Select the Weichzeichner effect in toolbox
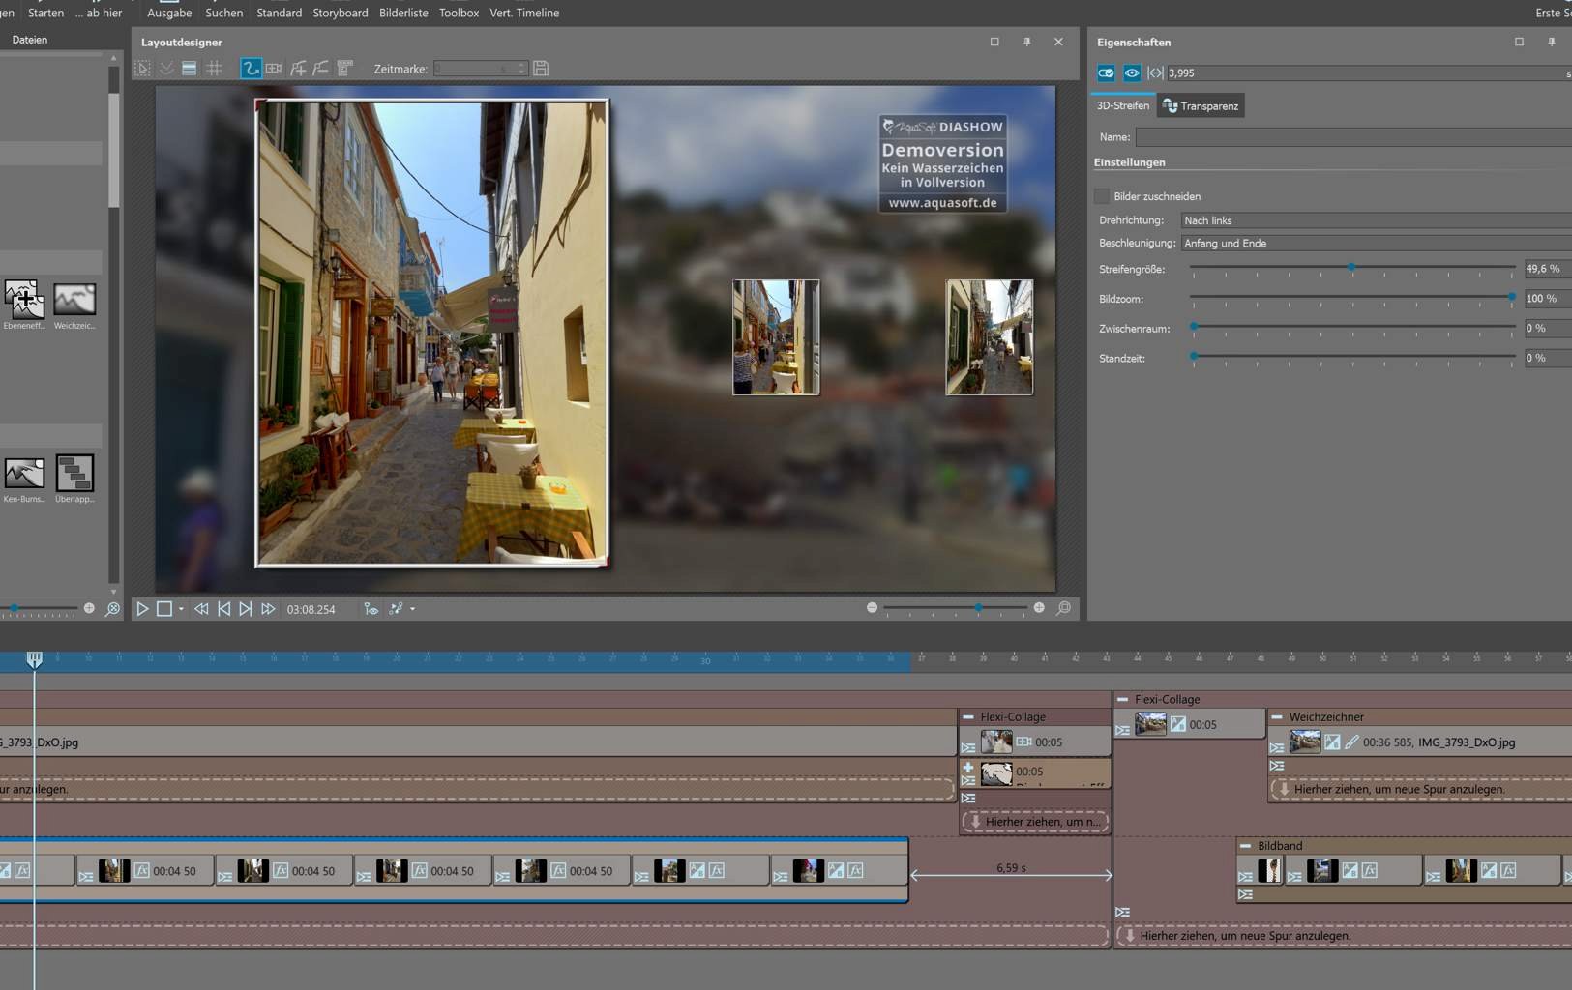Screen dimensions: 1572x990 [x=74, y=301]
